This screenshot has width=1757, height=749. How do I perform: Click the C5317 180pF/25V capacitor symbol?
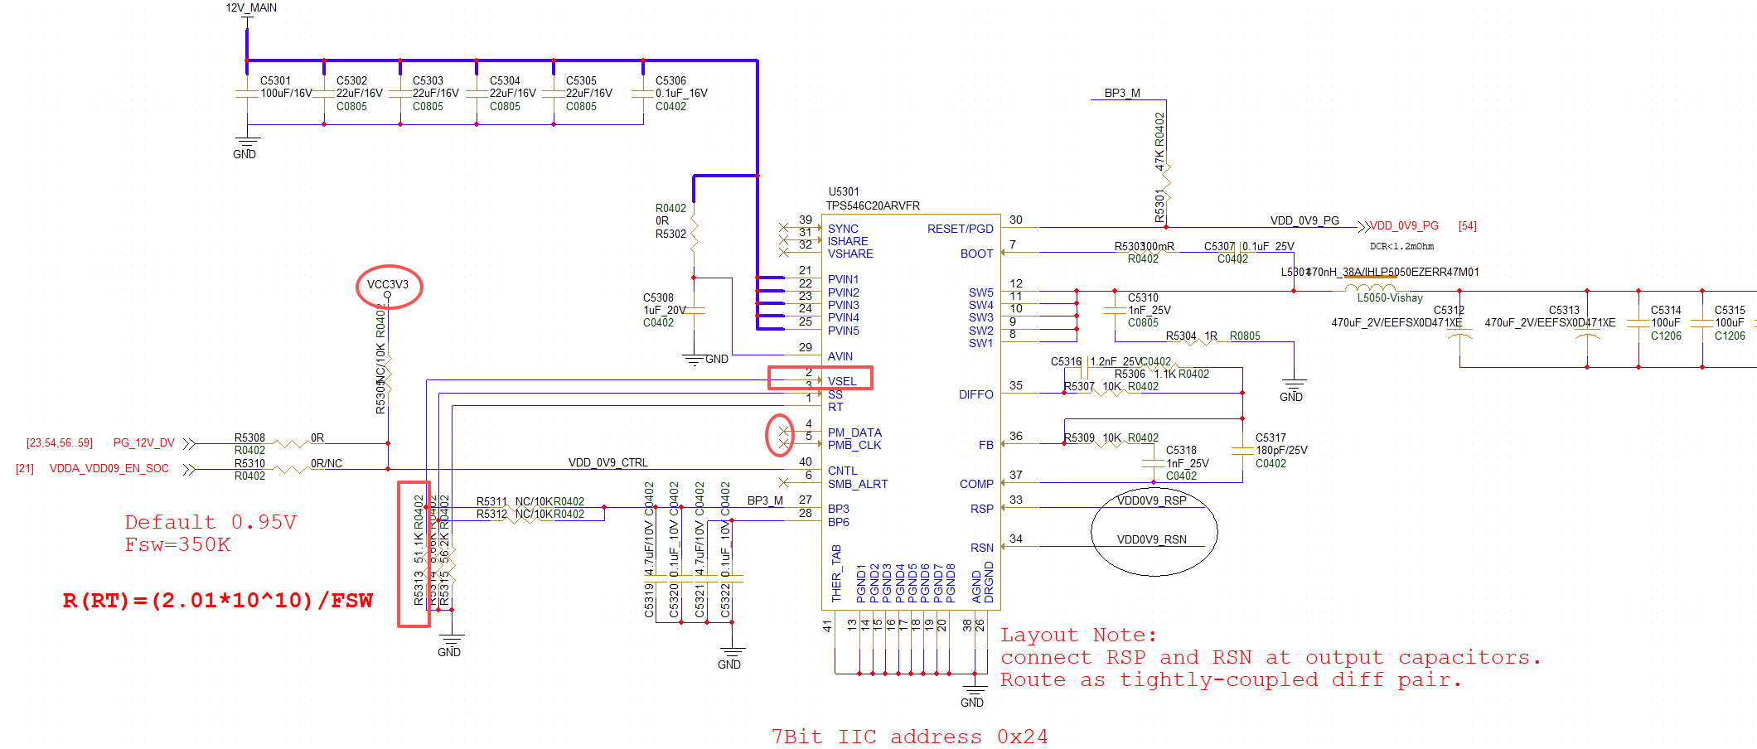tap(1242, 451)
